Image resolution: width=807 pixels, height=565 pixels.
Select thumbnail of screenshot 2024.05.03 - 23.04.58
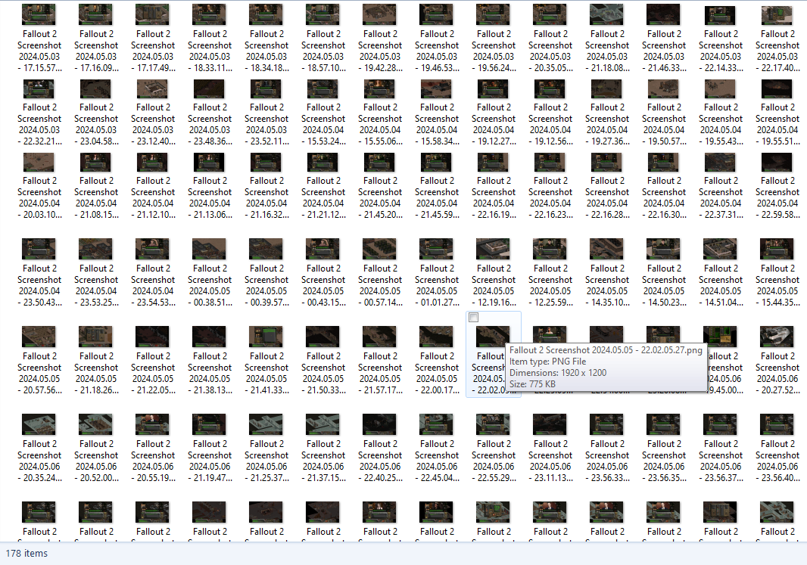pyautogui.click(x=95, y=88)
